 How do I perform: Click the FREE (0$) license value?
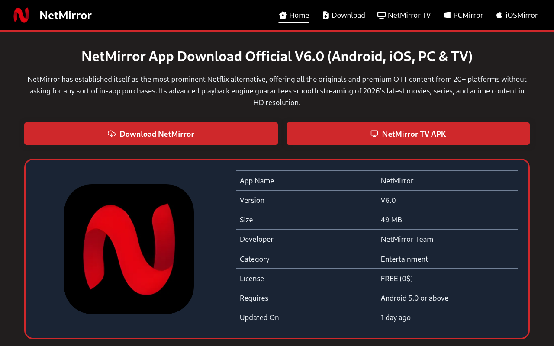(x=448, y=279)
